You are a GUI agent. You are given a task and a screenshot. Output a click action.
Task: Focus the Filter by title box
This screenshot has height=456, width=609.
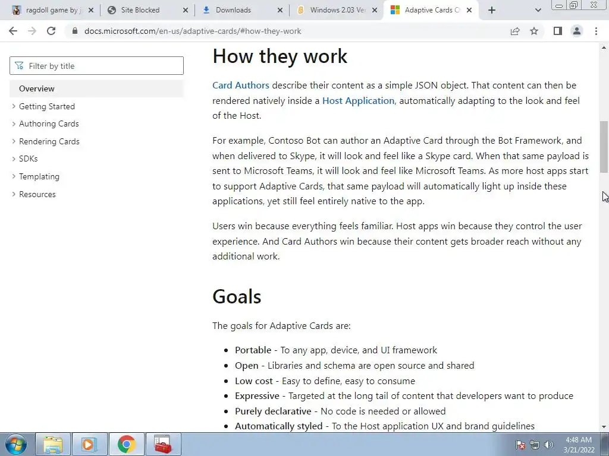(x=96, y=65)
